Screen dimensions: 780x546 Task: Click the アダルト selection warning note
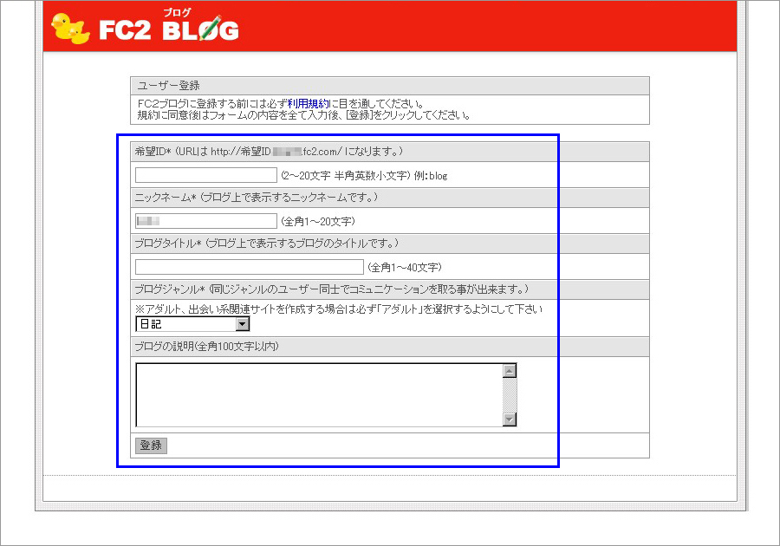point(339,309)
